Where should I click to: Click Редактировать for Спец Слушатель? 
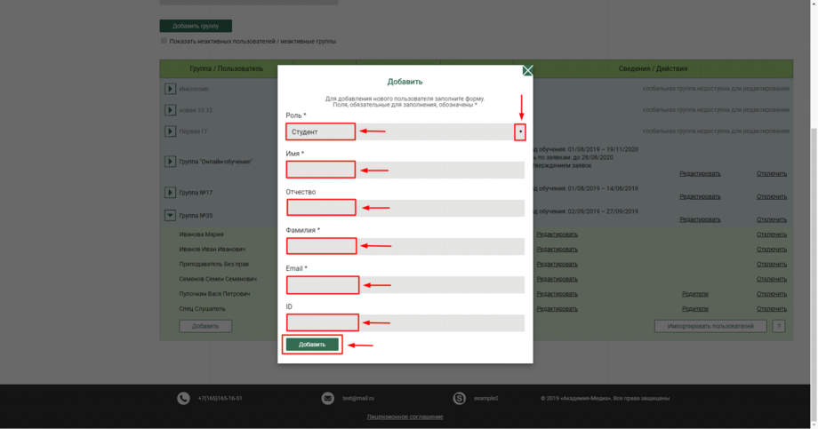[x=557, y=308]
